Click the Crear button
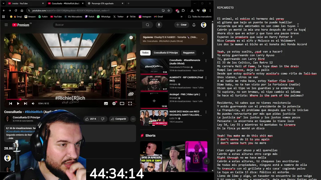This screenshot has height=180, width=321. 182,25
